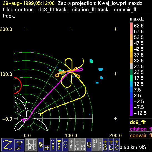
Task: Enable the CT Post track icon
Action: pyautogui.click(x=111, y=145)
